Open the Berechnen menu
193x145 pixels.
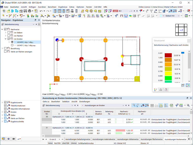pos(52,7)
